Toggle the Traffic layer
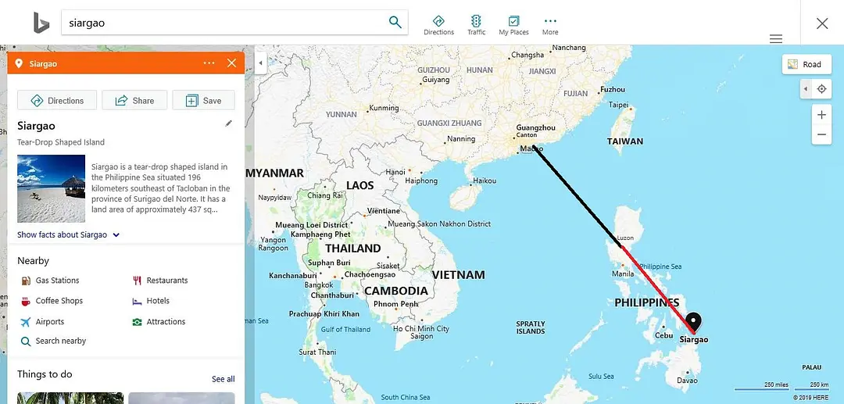844x404 pixels. point(476,25)
